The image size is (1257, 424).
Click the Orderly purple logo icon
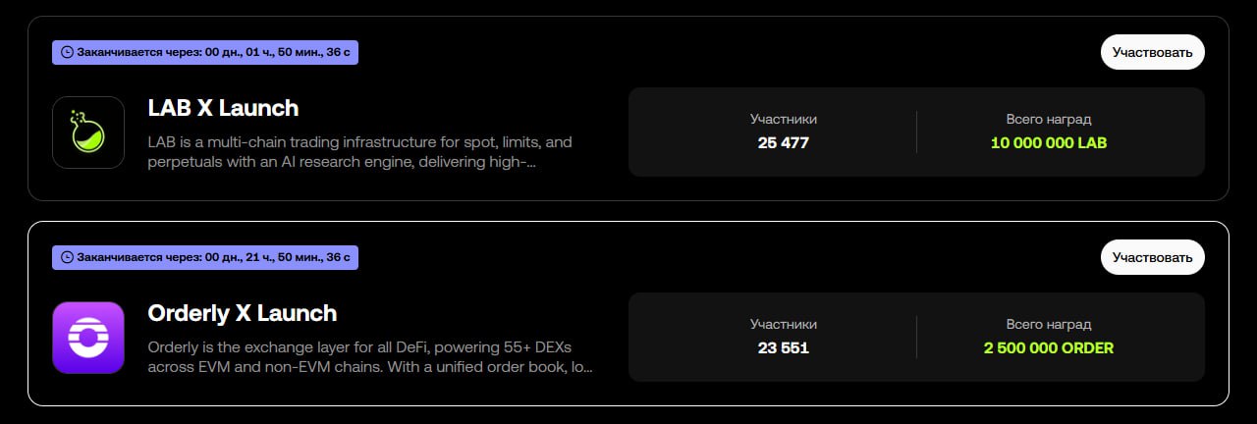click(88, 338)
